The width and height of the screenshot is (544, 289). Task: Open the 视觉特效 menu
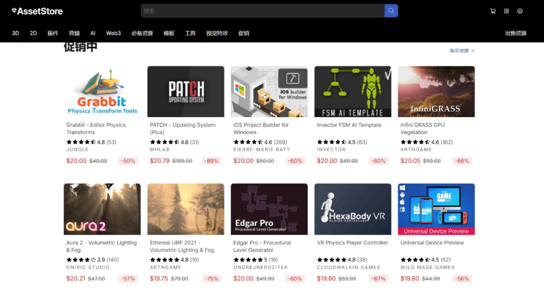click(x=217, y=33)
